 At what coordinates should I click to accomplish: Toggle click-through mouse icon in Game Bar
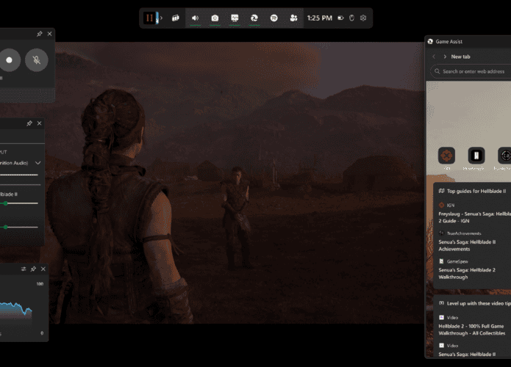(351, 18)
